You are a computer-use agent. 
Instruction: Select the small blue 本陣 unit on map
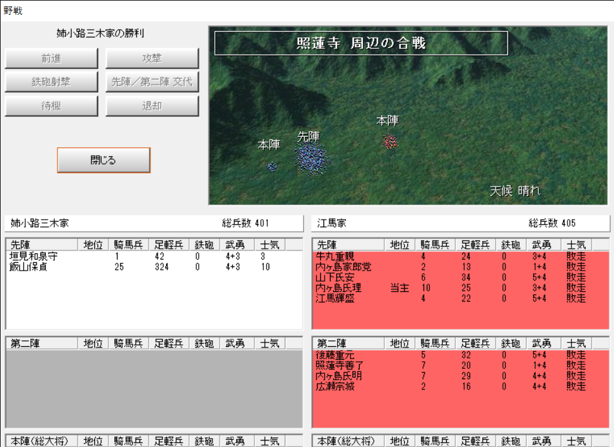pos(272,166)
